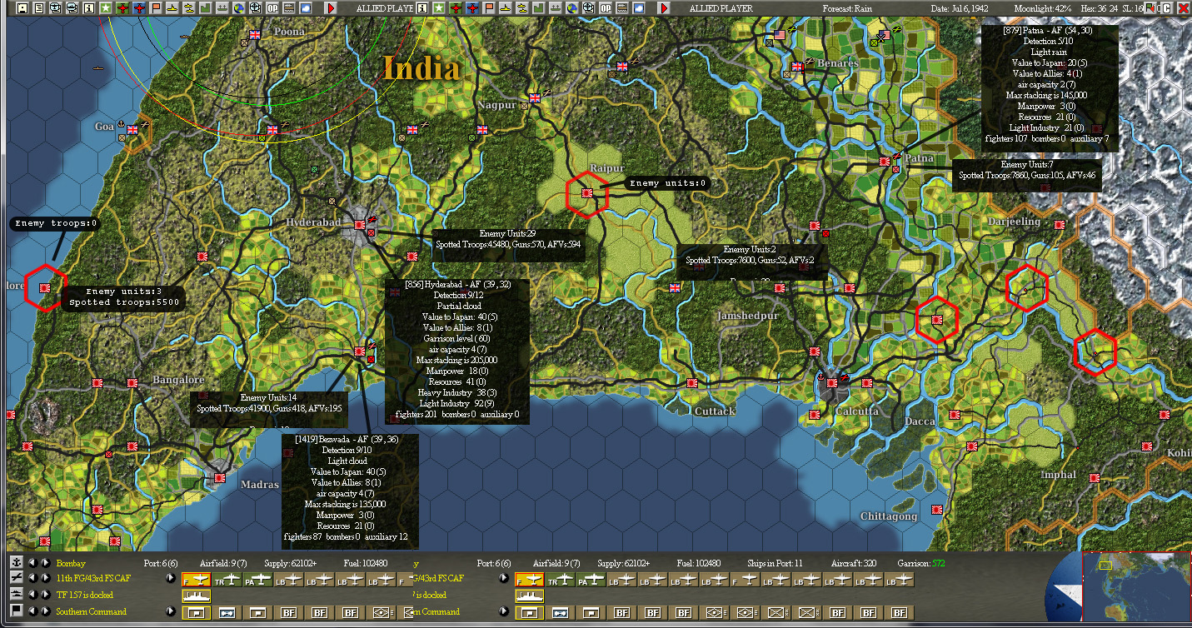Click the left arrow beside Southern Command
1192x628 pixels.
[33, 611]
